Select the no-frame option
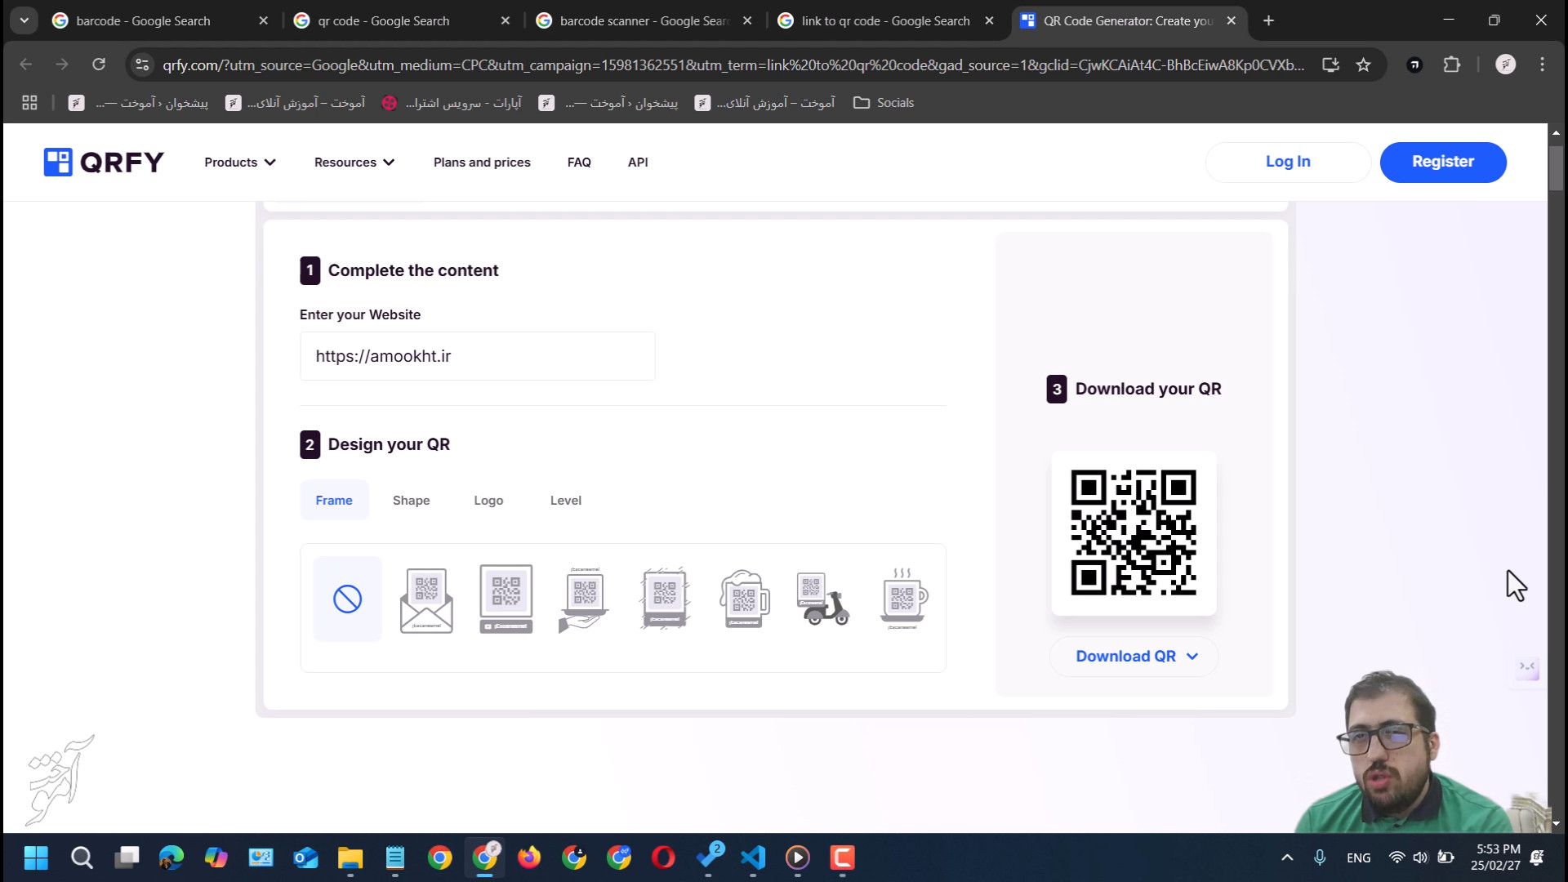Viewport: 1568px width, 882px height. coord(347,599)
